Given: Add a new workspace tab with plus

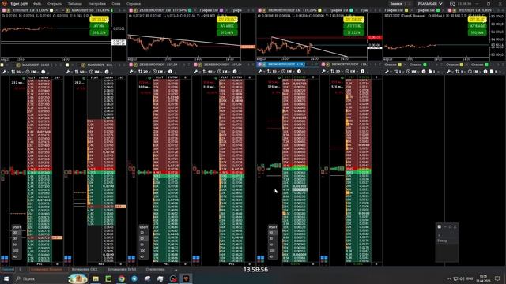Looking at the screenshot, I should [176, 270].
